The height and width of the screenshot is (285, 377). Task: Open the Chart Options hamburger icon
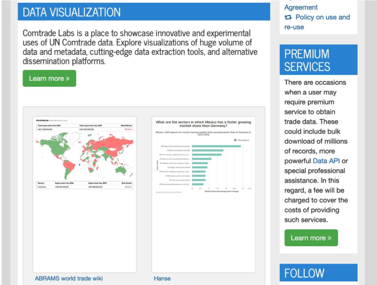[235, 140]
